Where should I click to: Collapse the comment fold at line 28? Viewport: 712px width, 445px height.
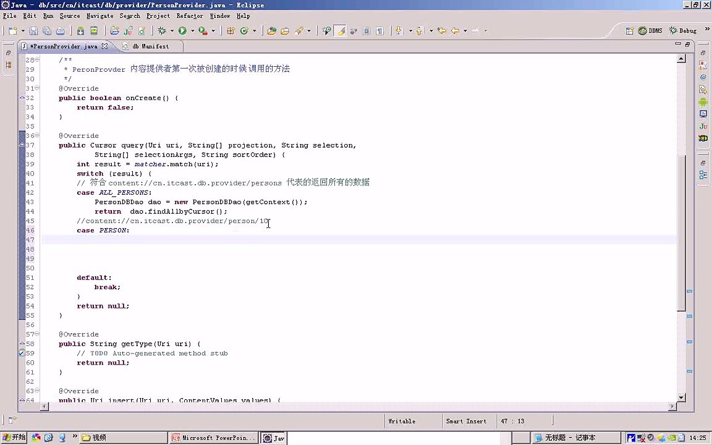pos(37,60)
